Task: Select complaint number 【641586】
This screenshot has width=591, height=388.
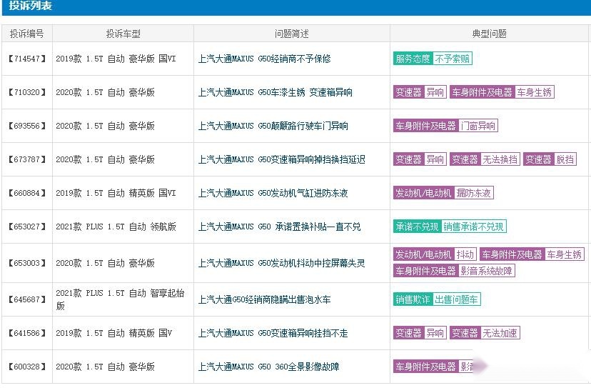Action: click(26, 333)
